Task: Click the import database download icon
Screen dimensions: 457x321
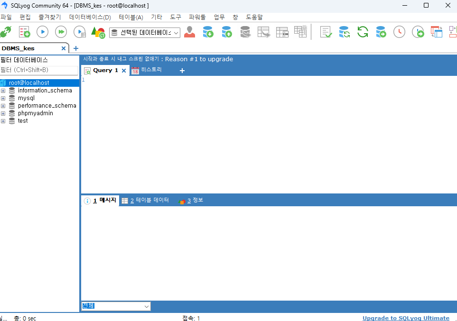Action: pos(208,32)
